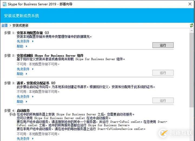The height and width of the screenshot is (141, 195).
Task: Expand 先决条件 under step 2
Action: pyautogui.click(x=23, y=69)
